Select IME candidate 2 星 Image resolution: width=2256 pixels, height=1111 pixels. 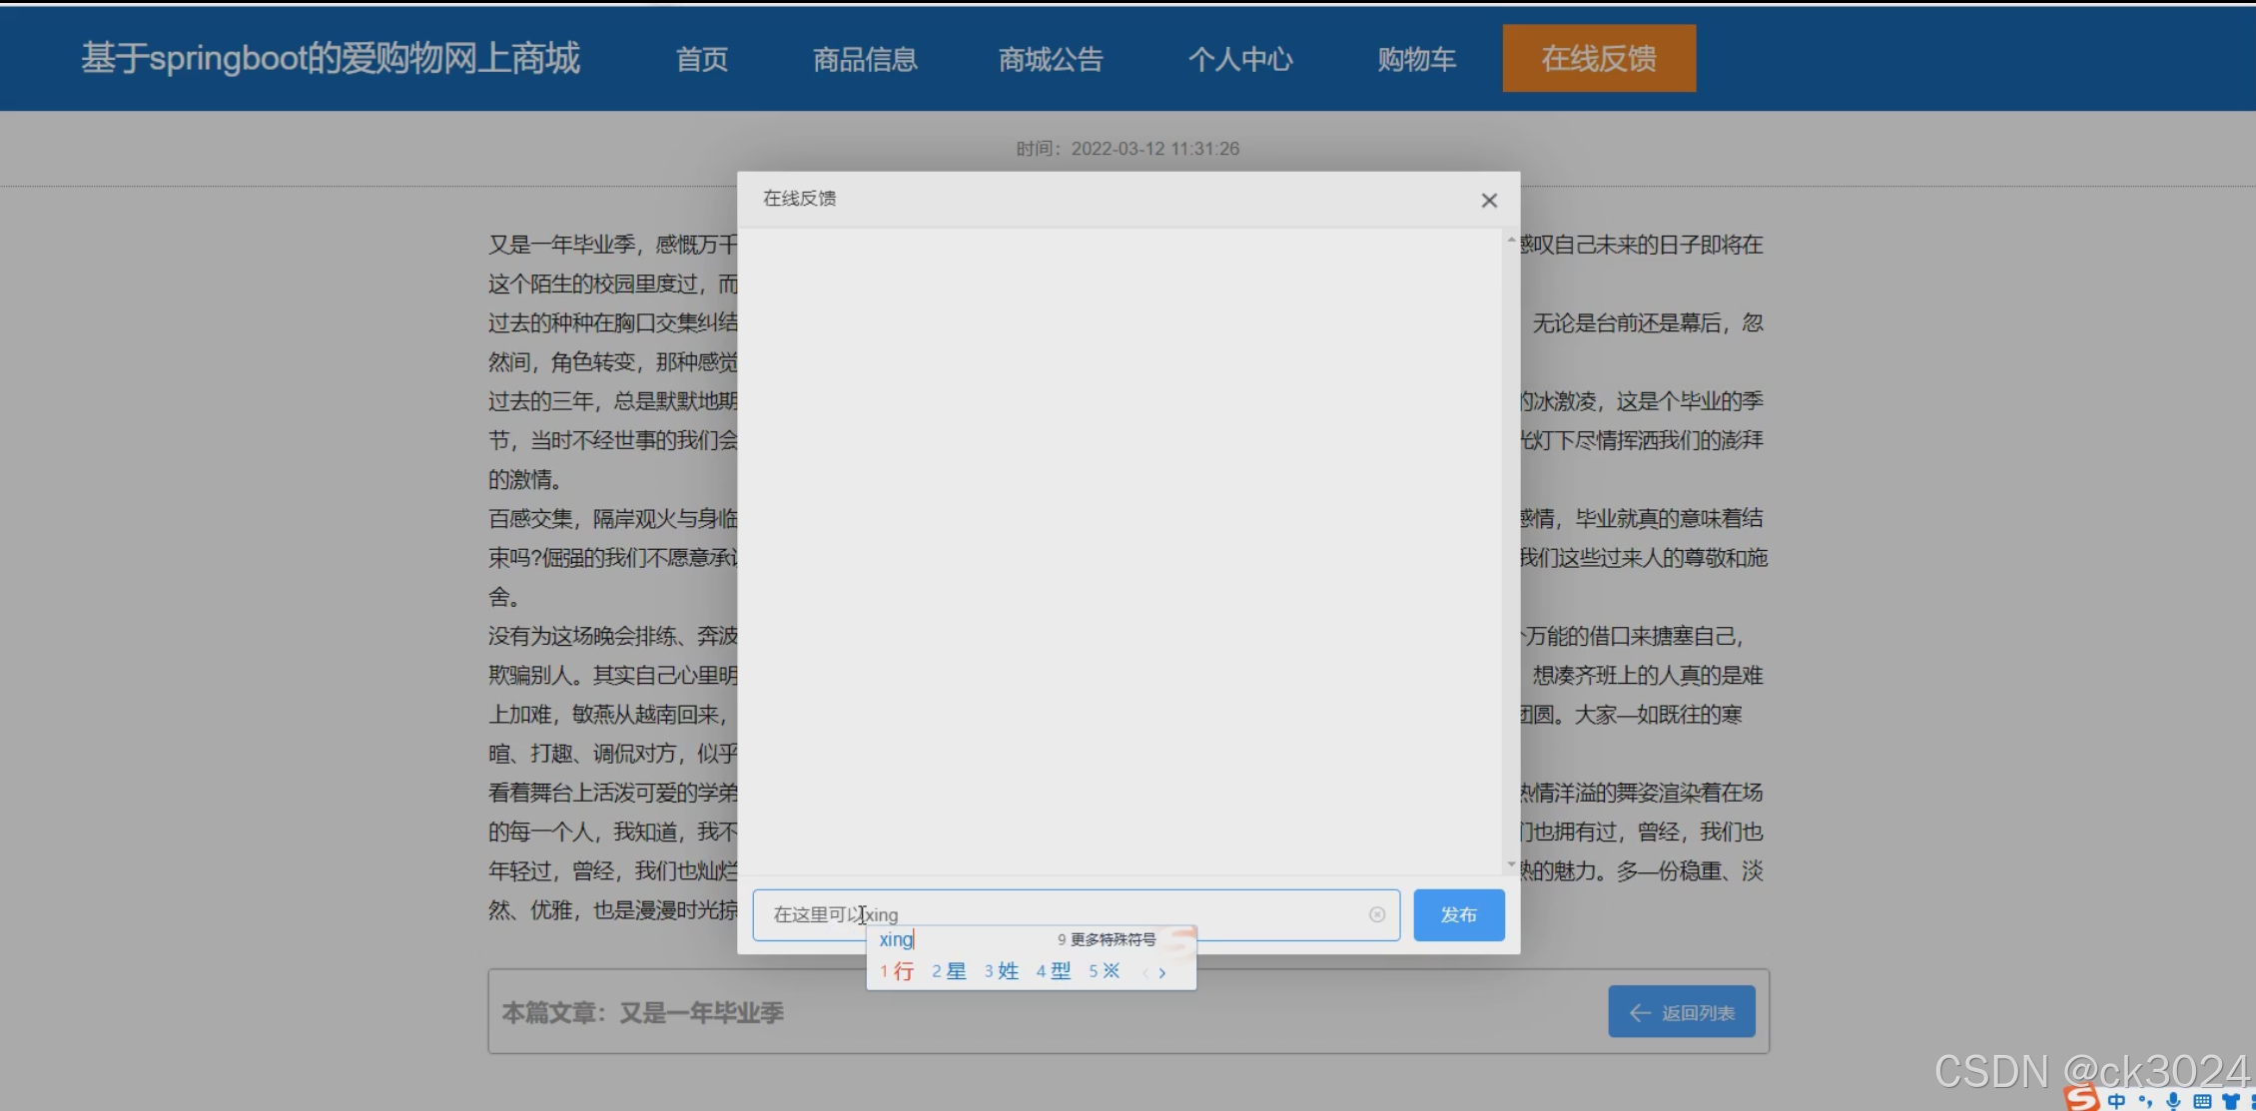tap(949, 971)
